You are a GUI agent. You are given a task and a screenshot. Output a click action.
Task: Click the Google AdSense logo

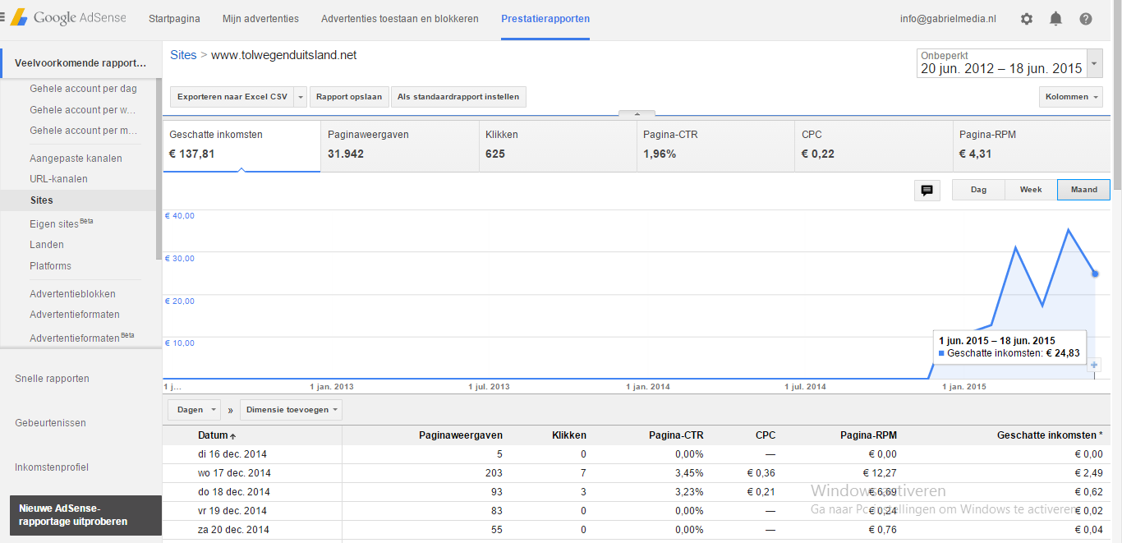(69, 18)
